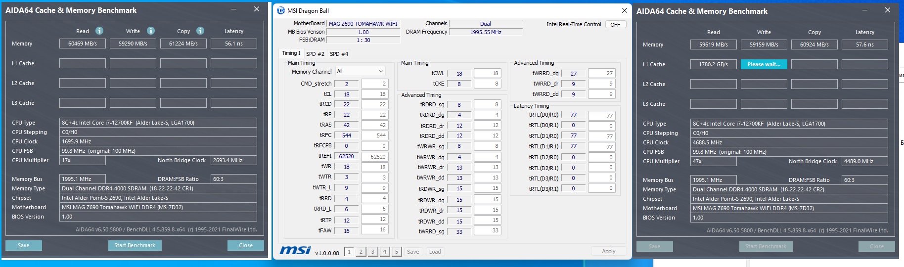
Task: Select profile 2 button in MSI Dragon Ball
Action: pos(361,252)
